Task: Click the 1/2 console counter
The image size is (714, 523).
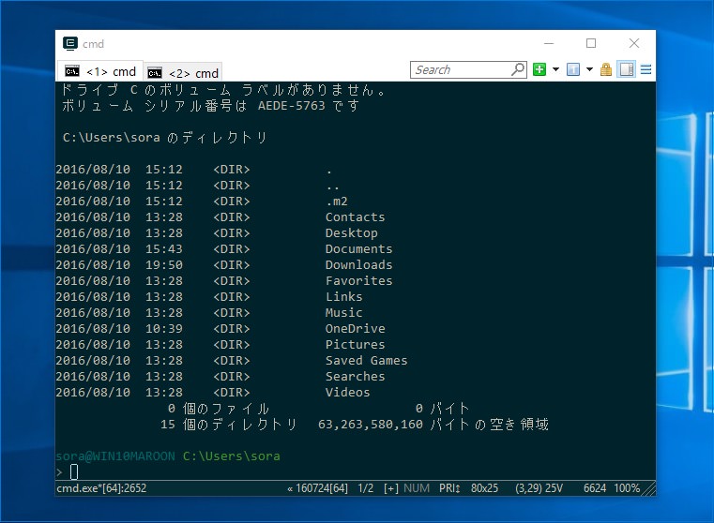Action: (x=366, y=488)
